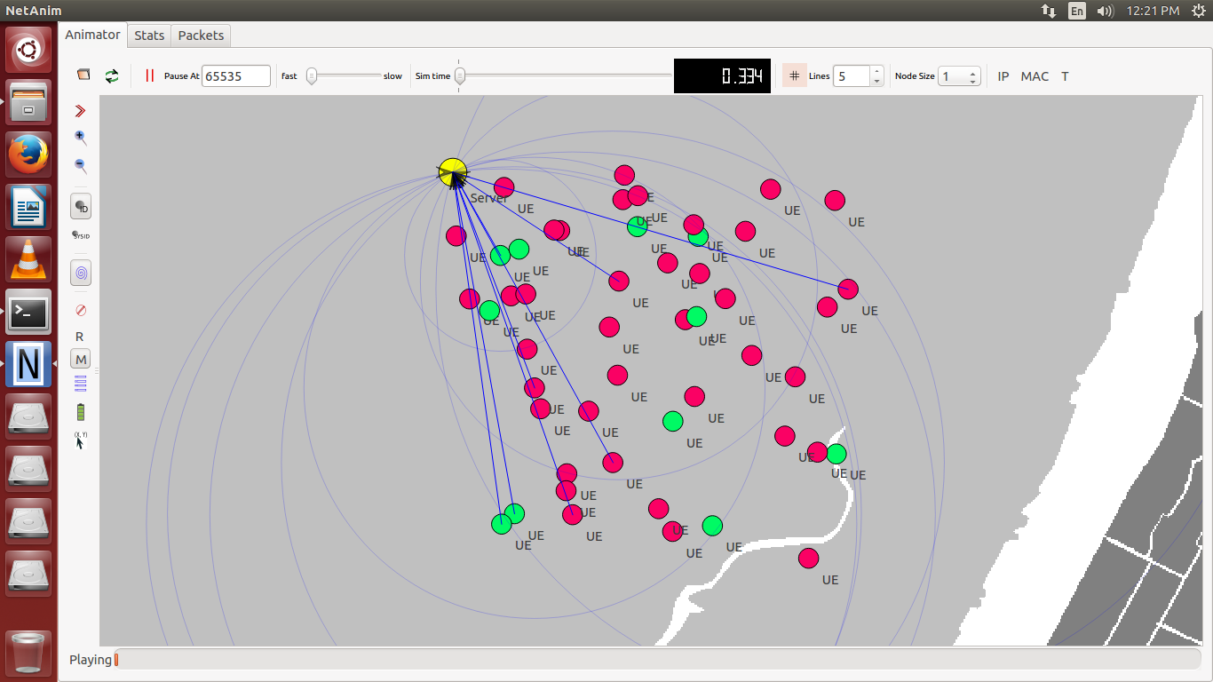Toggle the grid display button

tap(794, 76)
